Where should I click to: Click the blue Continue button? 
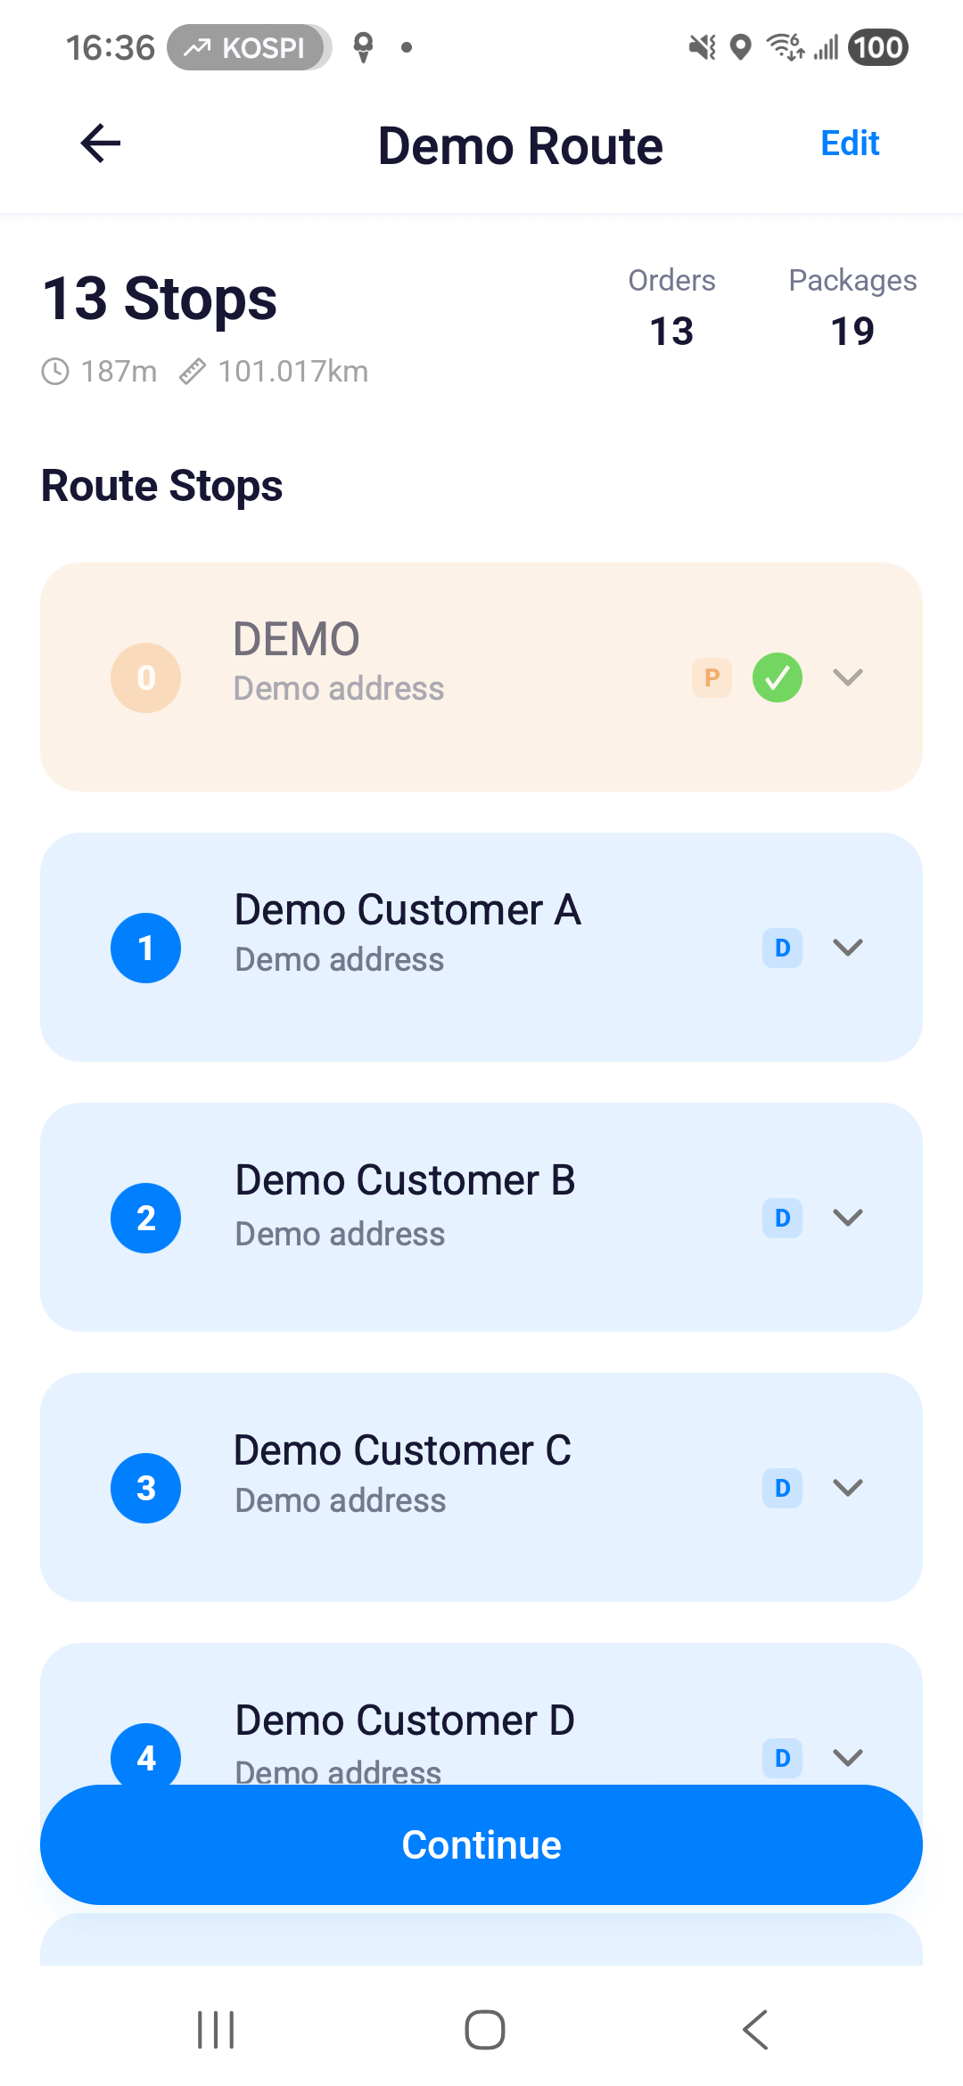pyautogui.click(x=481, y=1844)
